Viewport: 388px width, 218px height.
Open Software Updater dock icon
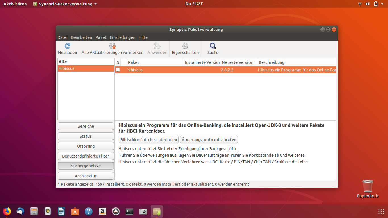click(x=116, y=211)
